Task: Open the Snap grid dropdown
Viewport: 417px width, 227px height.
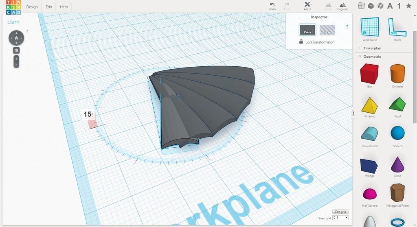Action: pos(340,218)
